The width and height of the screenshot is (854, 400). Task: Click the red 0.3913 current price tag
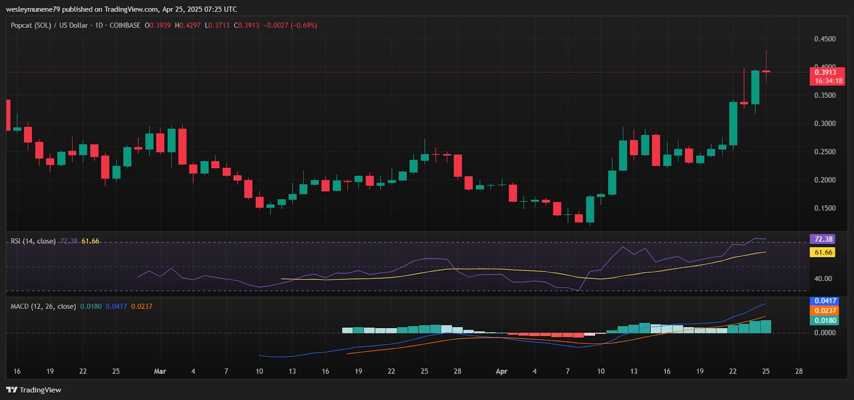826,72
